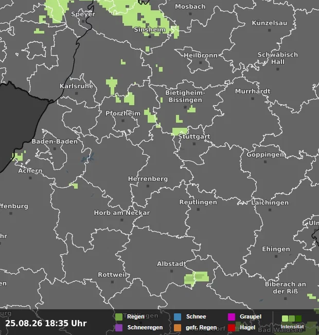
Task: Click the Rottweil label
Action: click(x=112, y=275)
